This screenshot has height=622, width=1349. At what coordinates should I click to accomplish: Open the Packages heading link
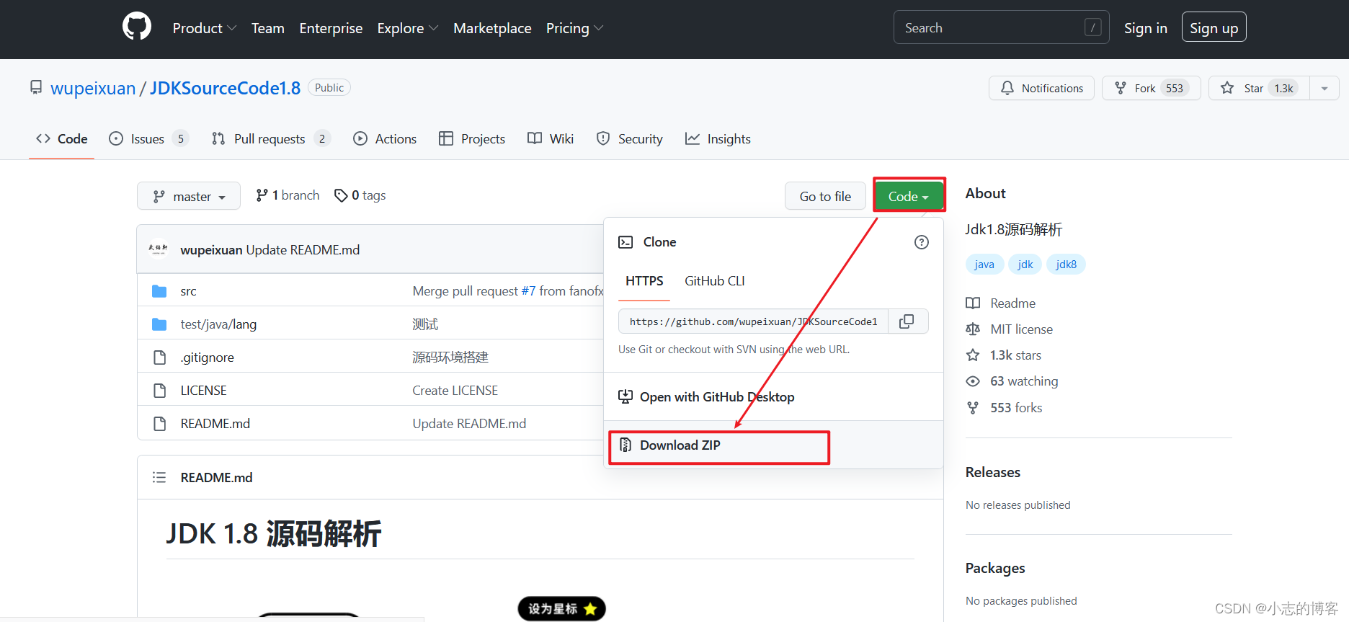tap(995, 568)
